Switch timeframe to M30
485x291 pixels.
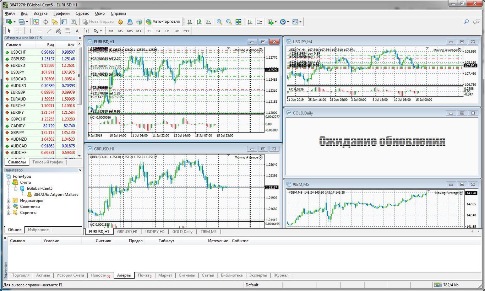click(x=139, y=31)
